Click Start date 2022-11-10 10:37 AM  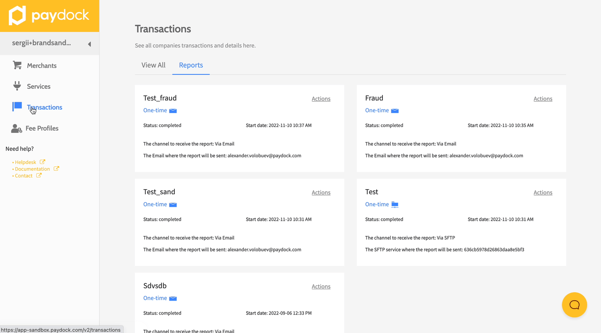click(x=279, y=125)
